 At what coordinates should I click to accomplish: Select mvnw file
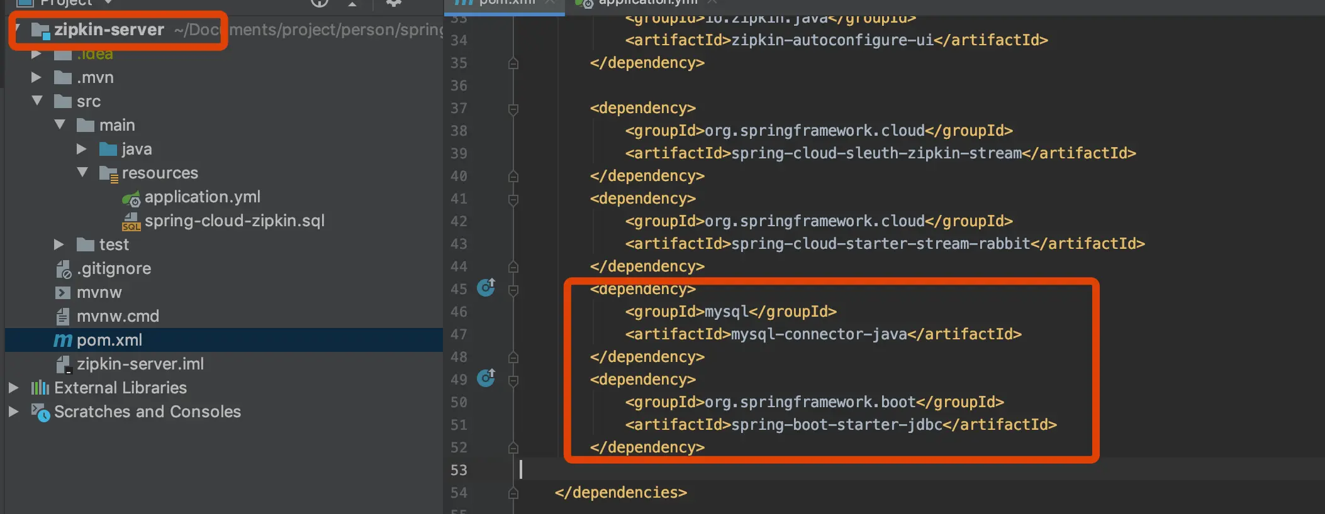click(99, 292)
